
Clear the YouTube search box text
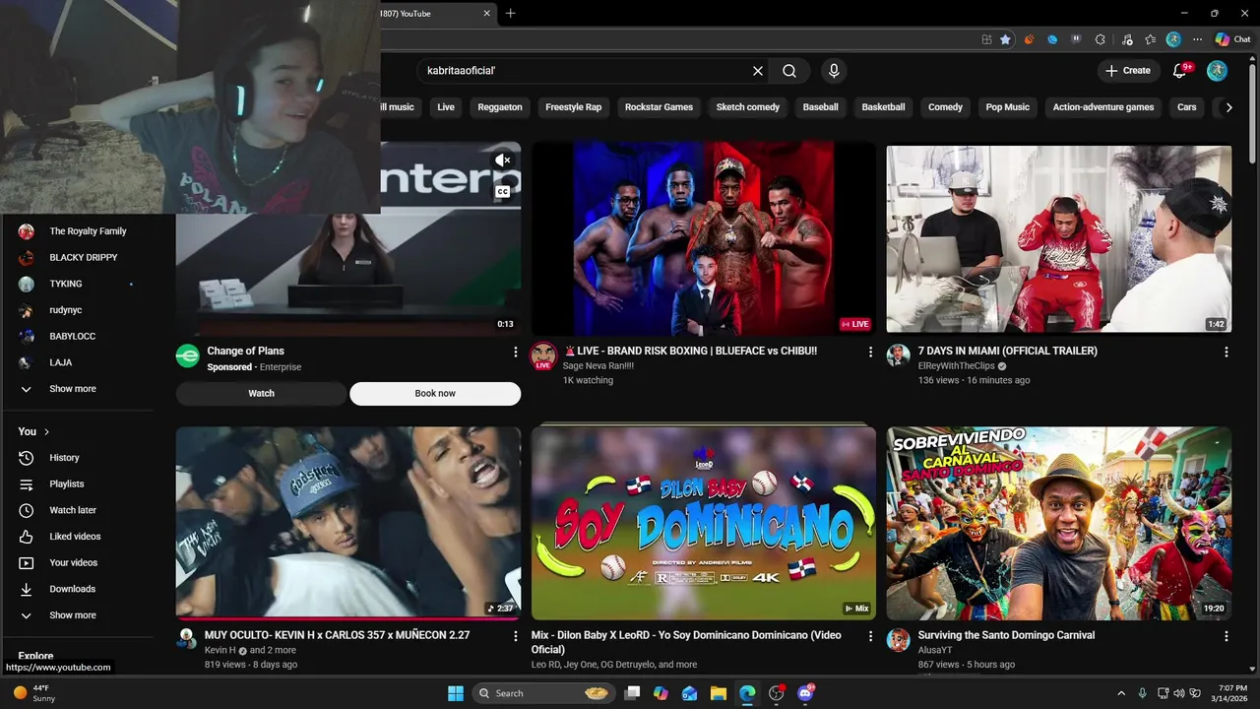point(758,71)
